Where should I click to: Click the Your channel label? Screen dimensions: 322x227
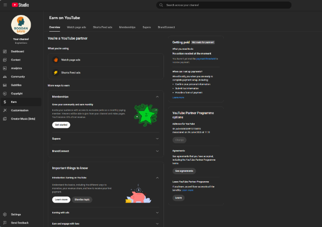pos(21,39)
